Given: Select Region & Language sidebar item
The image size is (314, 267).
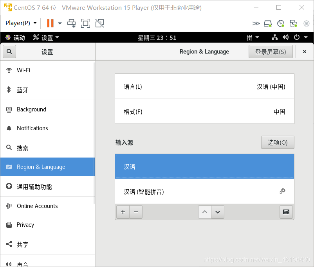Looking at the screenshot, I should tap(47, 167).
